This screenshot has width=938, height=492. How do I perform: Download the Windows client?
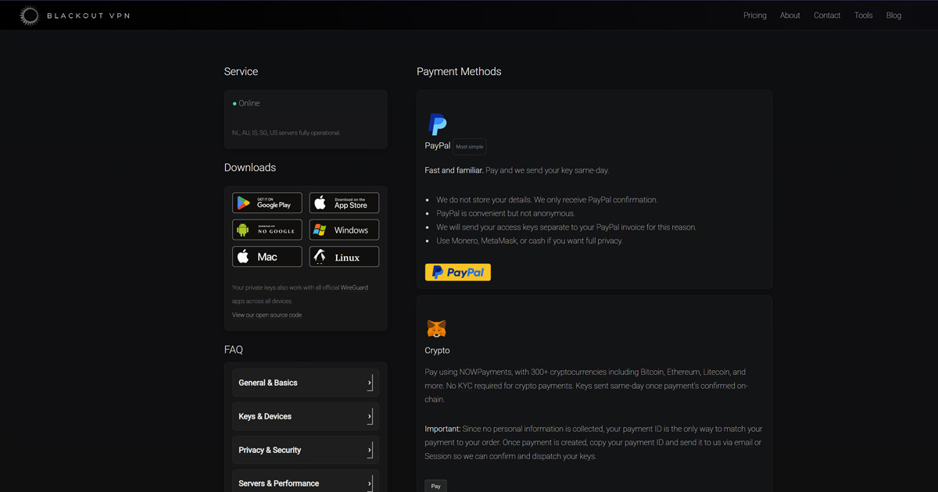[x=344, y=230]
